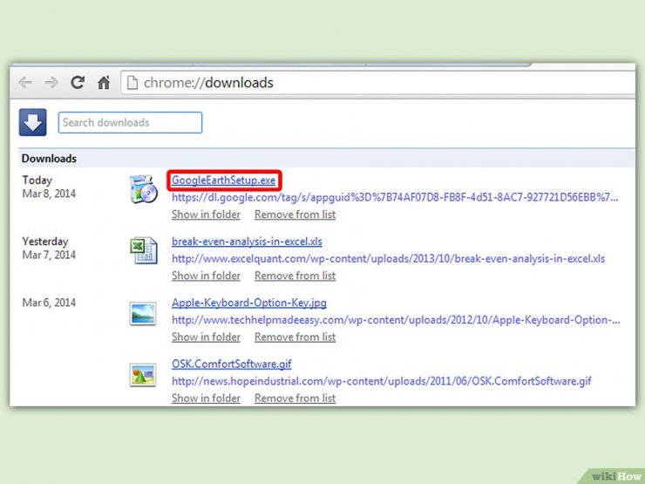Click the blue Downloads arrow logo
The image size is (645, 484).
coord(32,122)
